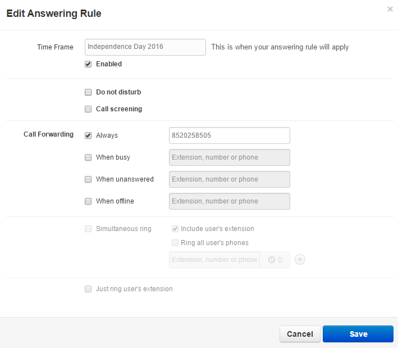The height and width of the screenshot is (348, 398).
Task: Click the When busy number field
Action: tap(229, 157)
